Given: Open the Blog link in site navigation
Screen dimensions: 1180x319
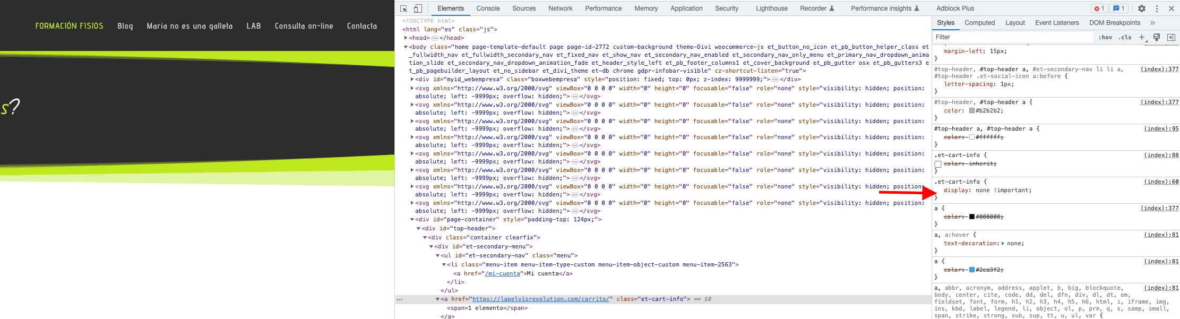Looking at the screenshot, I should (x=125, y=26).
